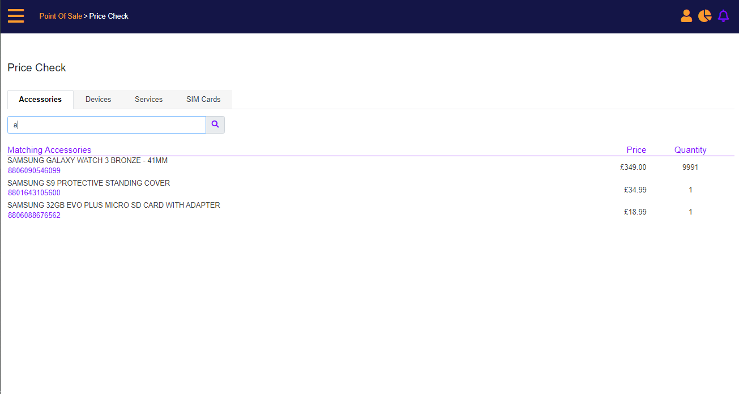This screenshot has height=394, width=739.
Task: Switch to the SIM Cards tab
Action: pos(203,99)
